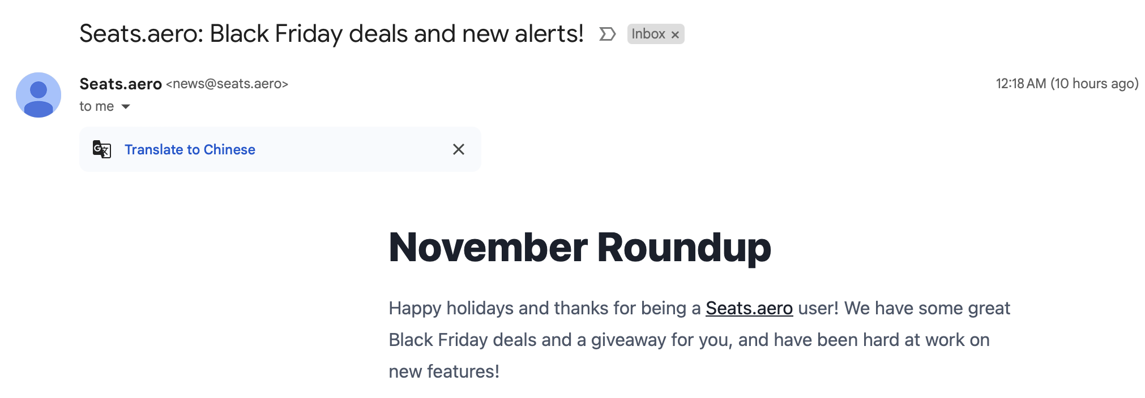Remove the Inbox label via its x
1145x398 pixels.
click(x=675, y=34)
